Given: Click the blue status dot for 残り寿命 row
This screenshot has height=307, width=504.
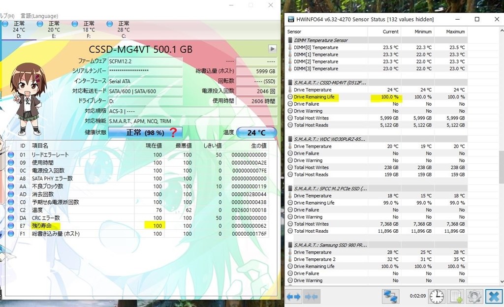Looking at the screenshot, I should click(11, 226).
